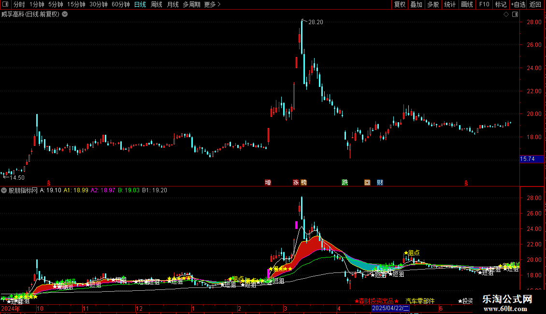This screenshot has width=546, height=314.
Task: Select the 5分钟 period
Action: 56,4
